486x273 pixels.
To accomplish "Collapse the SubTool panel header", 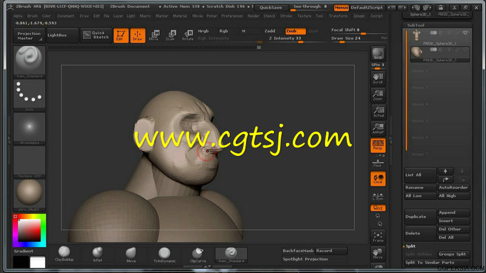I will [x=416, y=25].
